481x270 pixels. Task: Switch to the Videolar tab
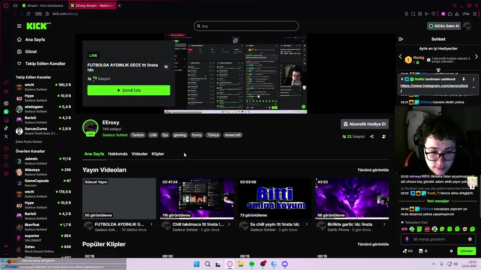tap(139, 154)
